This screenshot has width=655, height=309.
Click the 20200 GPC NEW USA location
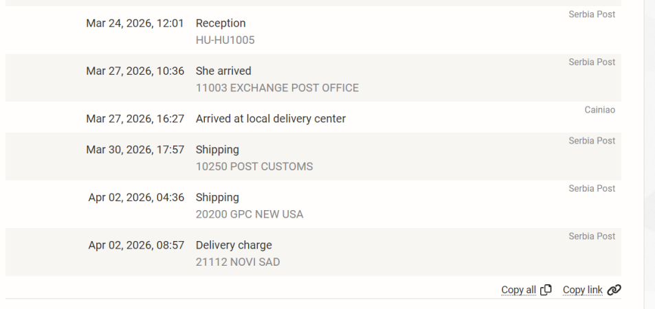249,214
